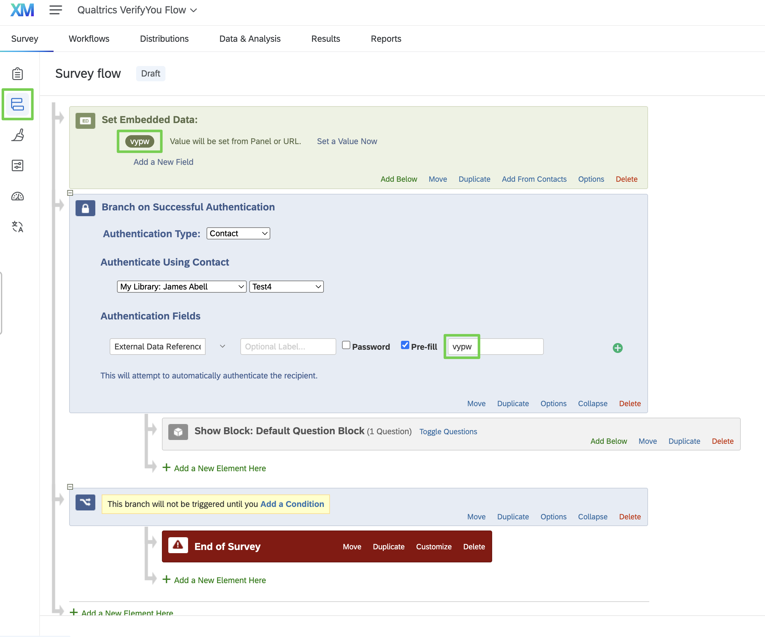
Task: Enable the Password checkbox
Action: pos(346,345)
